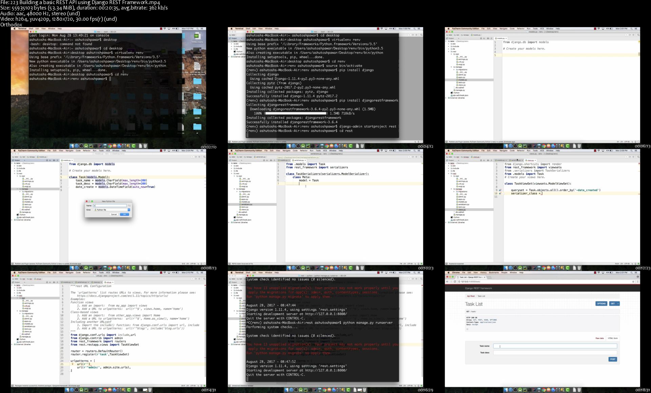Click the OPTIONS button on the Task List page
This screenshot has height=393, width=651.
pyautogui.click(x=601, y=303)
